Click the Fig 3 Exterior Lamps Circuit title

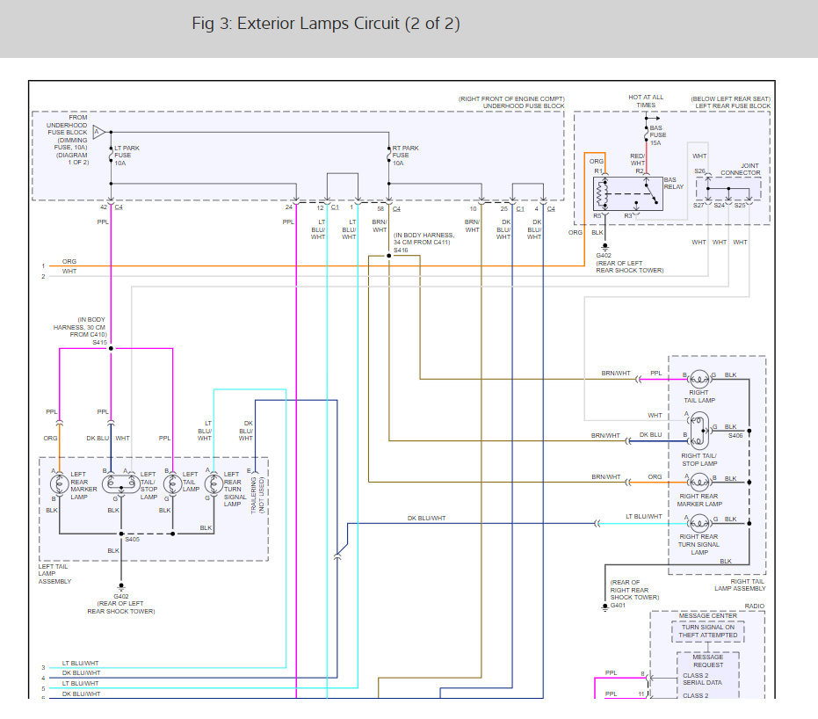pyautogui.click(x=326, y=24)
